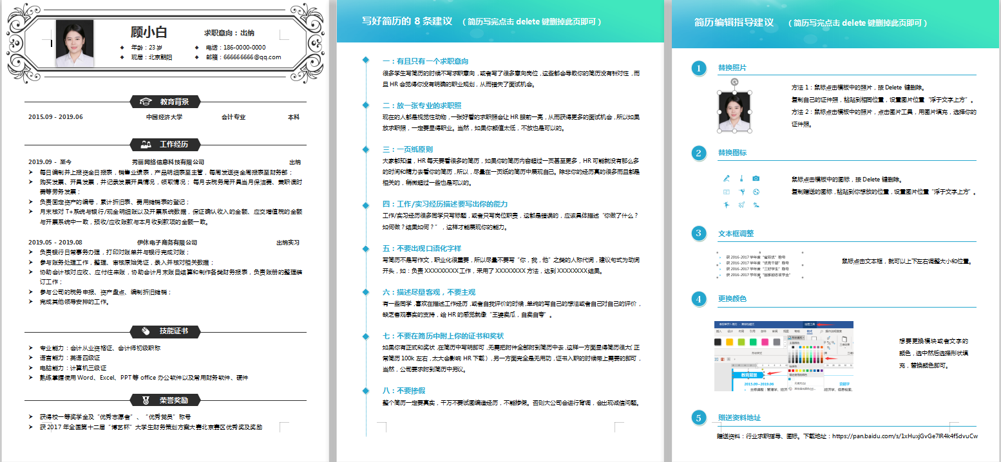Click the medal icon beside 荣誉奖励

[x=146, y=400]
